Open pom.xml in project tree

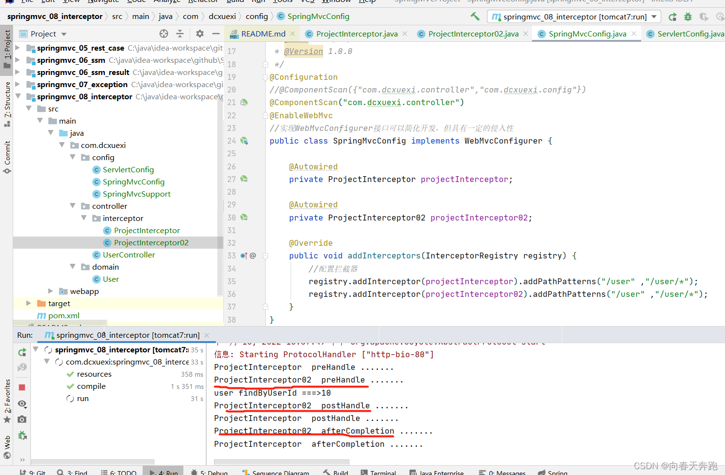coord(63,316)
